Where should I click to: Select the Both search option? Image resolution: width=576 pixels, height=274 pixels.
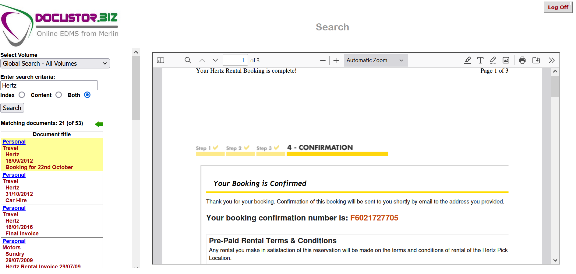[87, 95]
